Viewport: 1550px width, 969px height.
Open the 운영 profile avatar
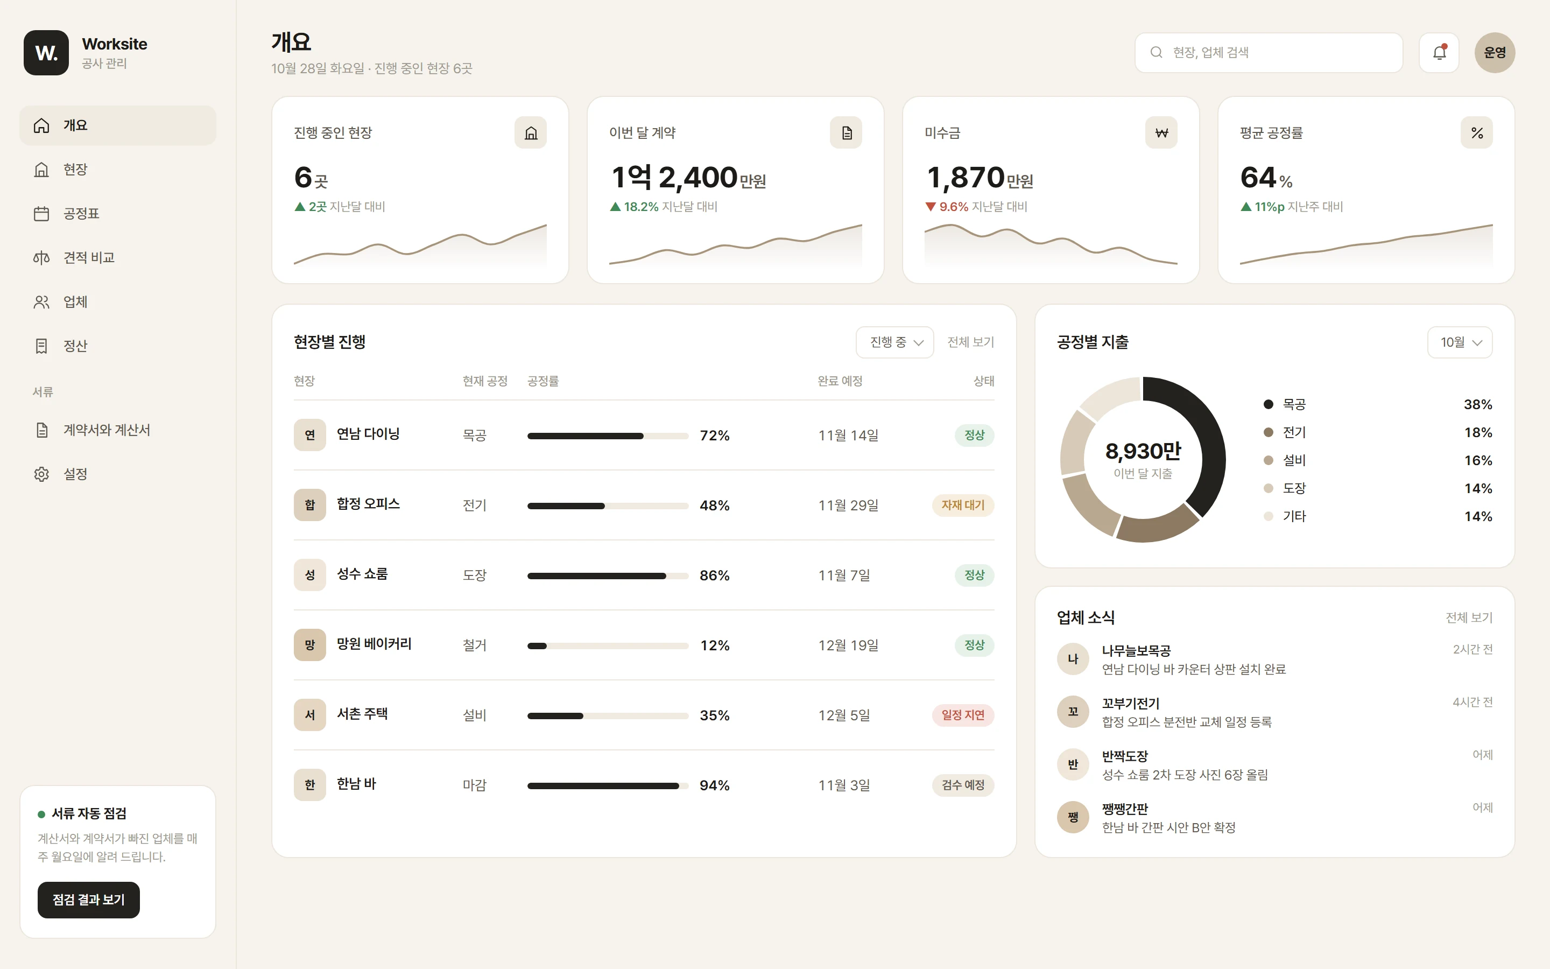pos(1495,53)
